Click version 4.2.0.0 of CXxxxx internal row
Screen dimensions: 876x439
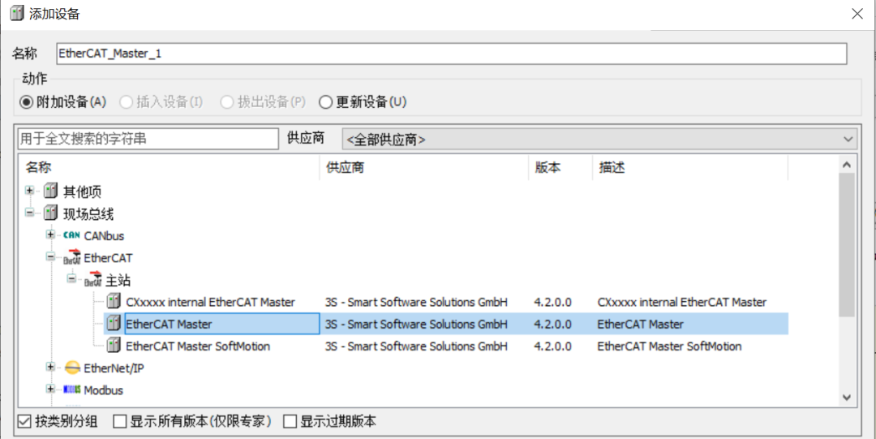pyautogui.click(x=552, y=302)
